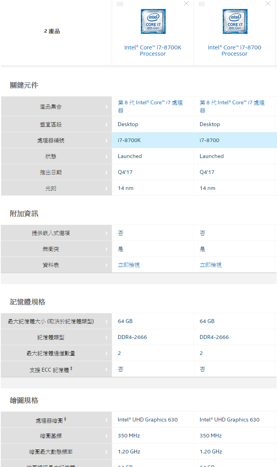Click the i7-8700K column drag handle icon
This screenshot has width=277, height=467.
[x=120, y=4]
